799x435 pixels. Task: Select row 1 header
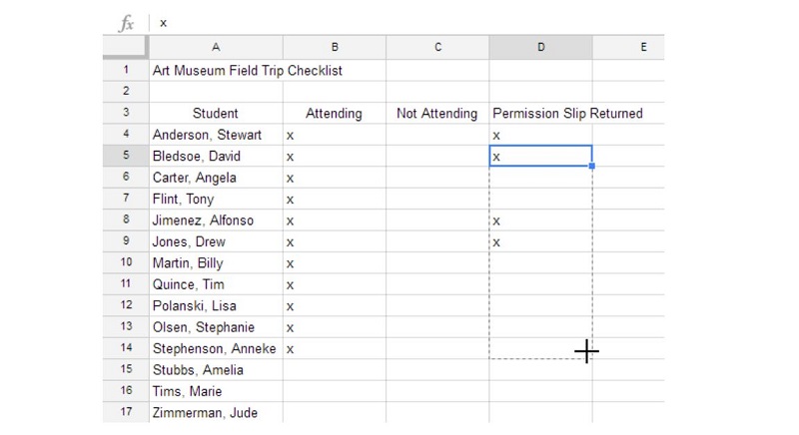point(126,70)
